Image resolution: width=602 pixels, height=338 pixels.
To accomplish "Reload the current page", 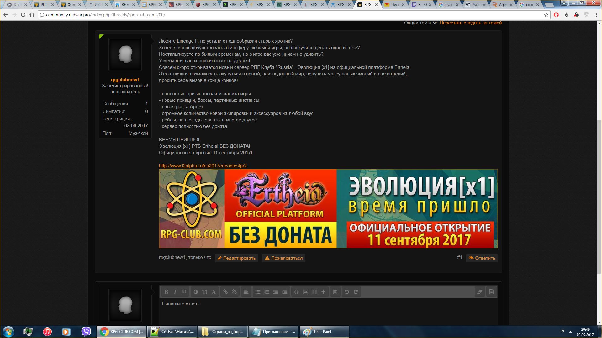I will 23,15.
